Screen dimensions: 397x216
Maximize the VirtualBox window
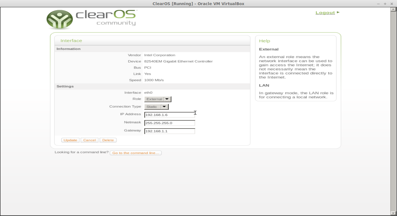point(385,4)
